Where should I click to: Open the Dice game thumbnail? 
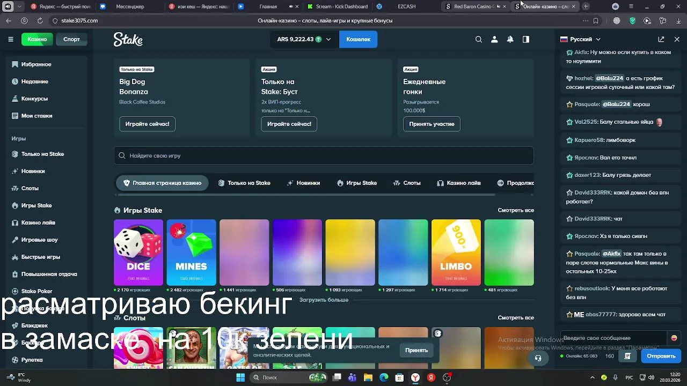click(x=138, y=253)
